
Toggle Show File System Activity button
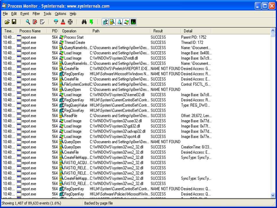[x=112, y=22]
